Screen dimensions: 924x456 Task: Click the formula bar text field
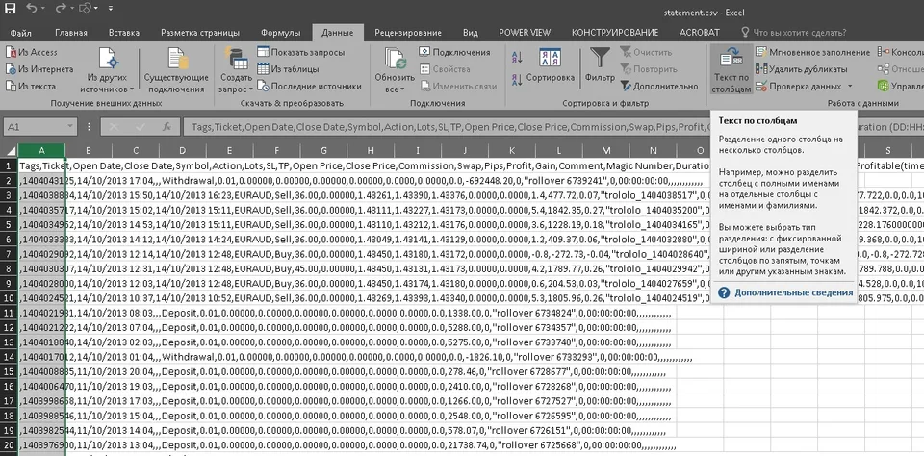pyautogui.click(x=446, y=127)
